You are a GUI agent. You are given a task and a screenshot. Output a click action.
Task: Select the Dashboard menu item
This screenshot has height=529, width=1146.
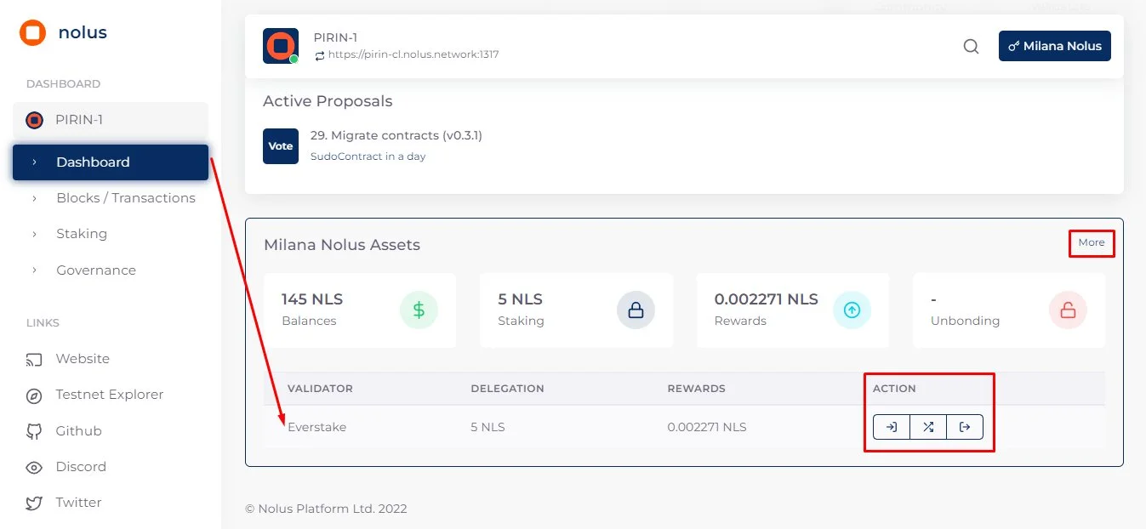coord(93,162)
